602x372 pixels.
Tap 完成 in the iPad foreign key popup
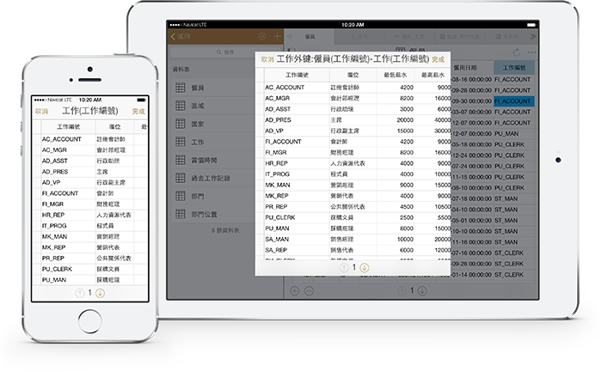438,59
